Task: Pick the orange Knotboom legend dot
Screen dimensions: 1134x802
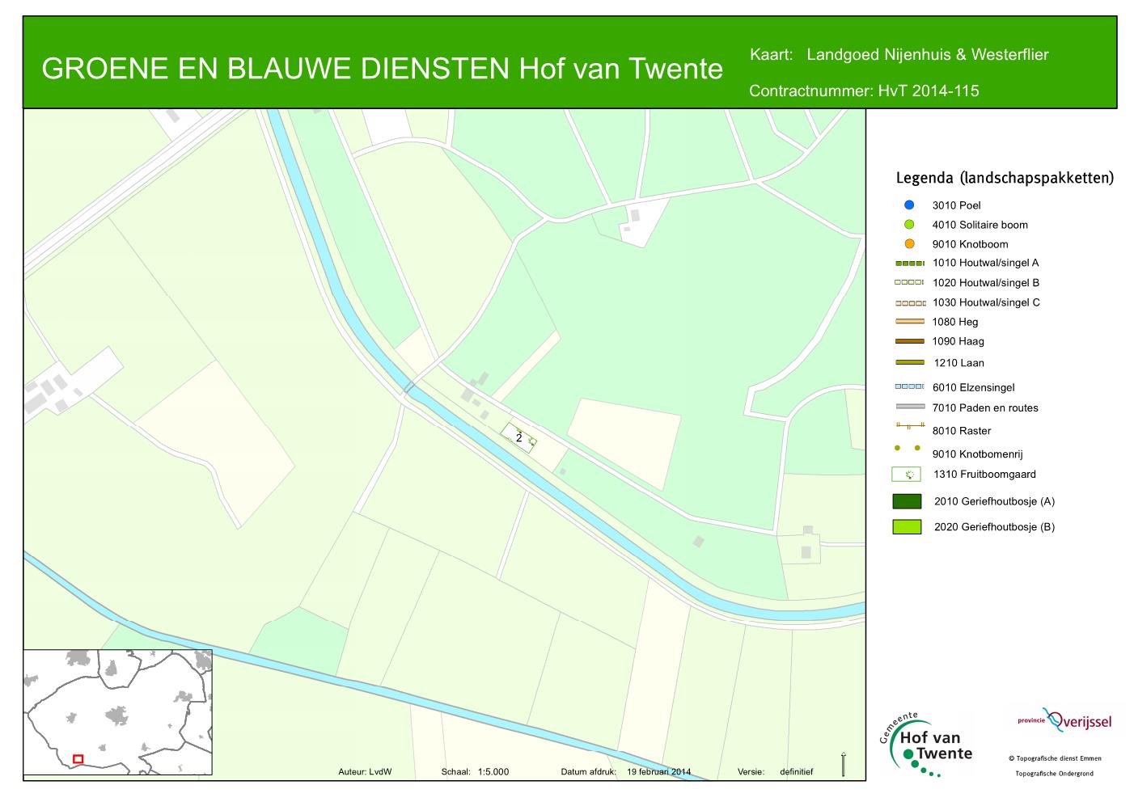Action: (x=909, y=244)
